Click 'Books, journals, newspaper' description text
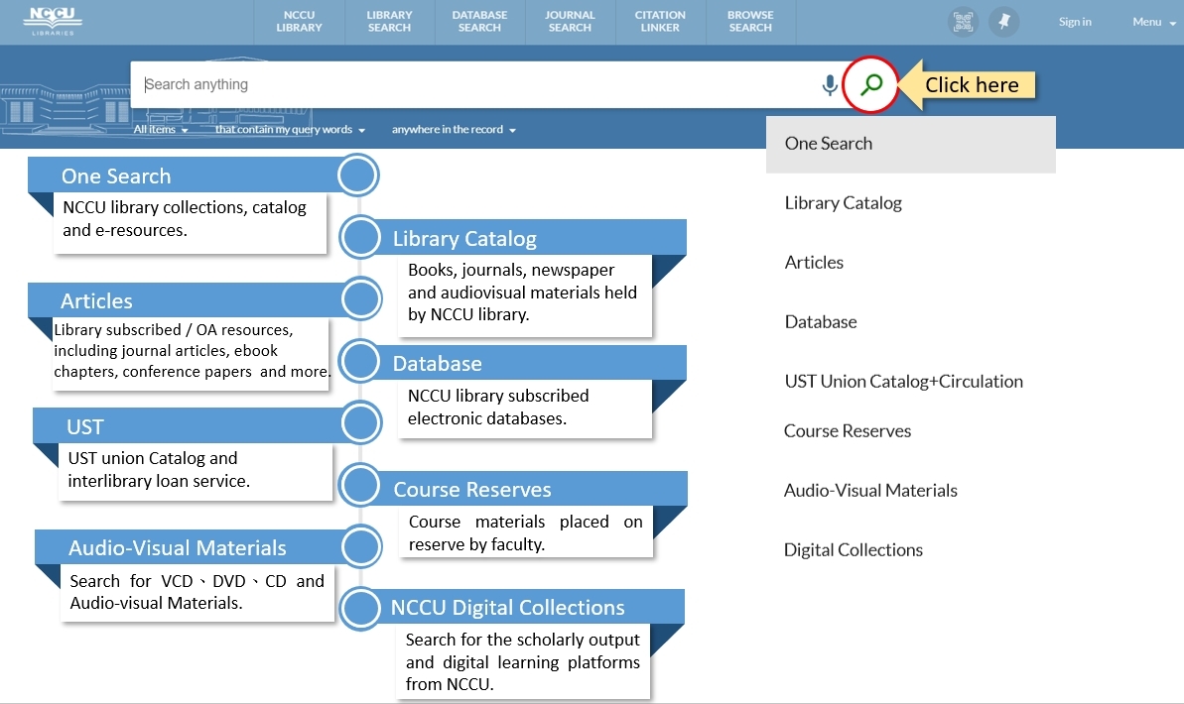 (x=523, y=293)
